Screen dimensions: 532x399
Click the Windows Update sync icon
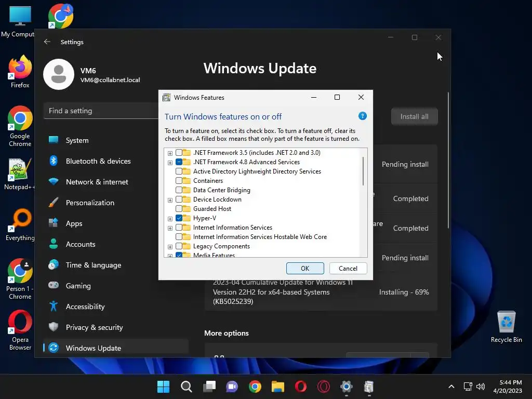(x=54, y=348)
